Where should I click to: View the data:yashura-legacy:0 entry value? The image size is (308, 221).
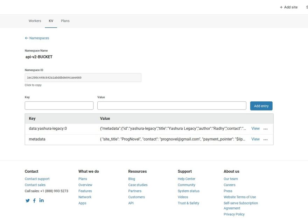pos(255,129)
